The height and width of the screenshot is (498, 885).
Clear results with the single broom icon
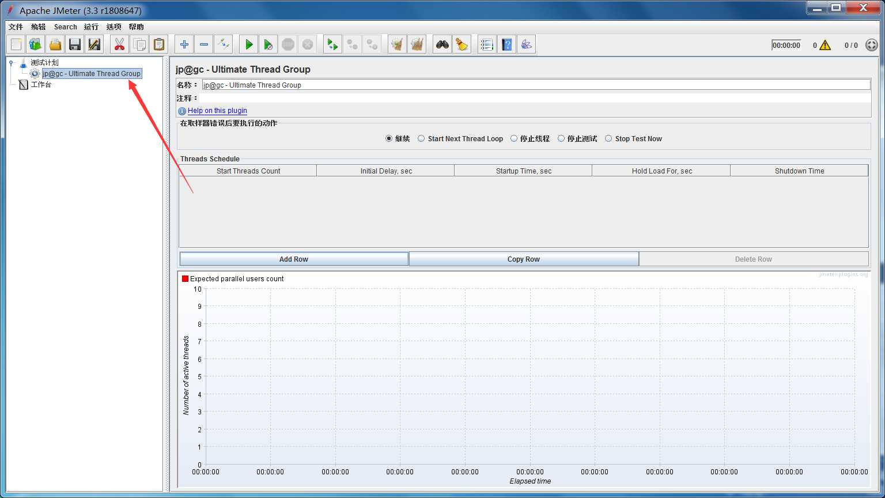tap(397, 44)
